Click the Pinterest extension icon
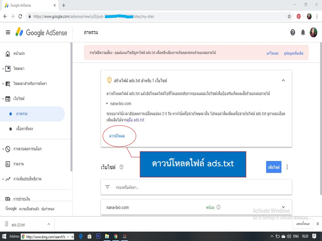Viewport: 322px width, 241px height. tap(299, 16)
